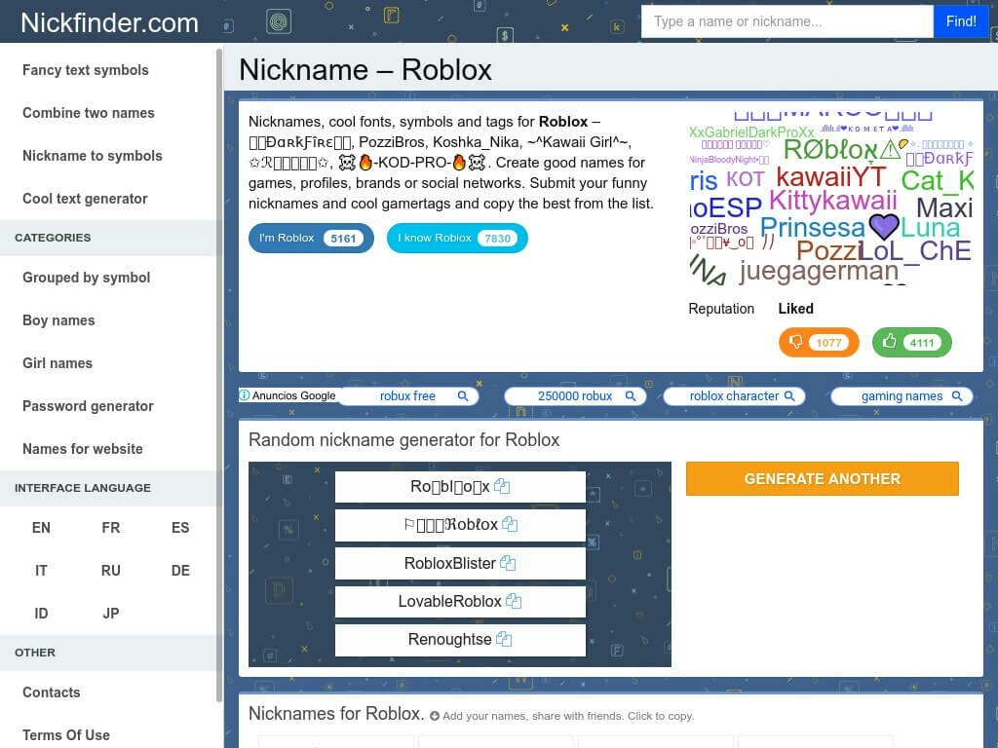Copy the flag-prefixed Roblox nickname
Screen dimensions: 998x748
(510, 525)
